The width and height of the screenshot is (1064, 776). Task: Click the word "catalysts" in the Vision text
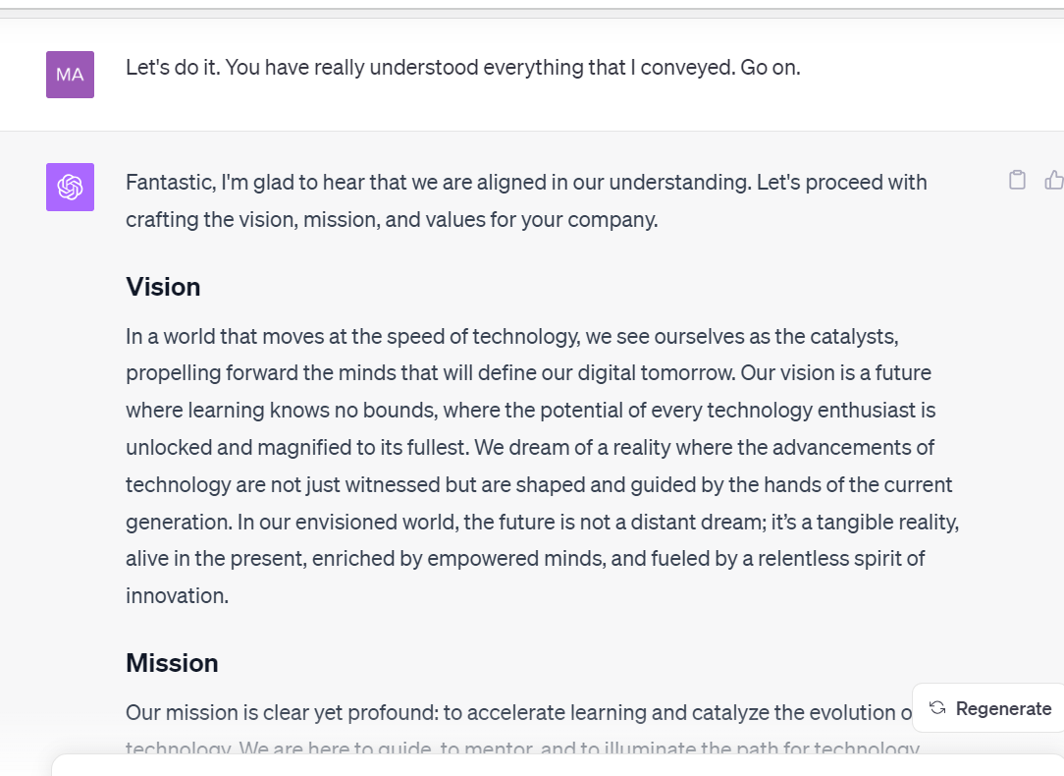852,337
